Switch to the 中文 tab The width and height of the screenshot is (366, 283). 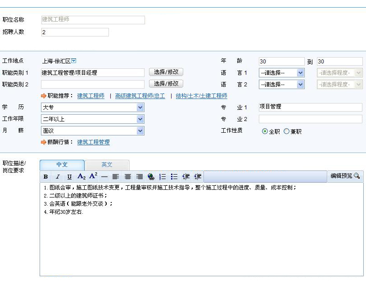pyautogui.click(x=62, y=165)
